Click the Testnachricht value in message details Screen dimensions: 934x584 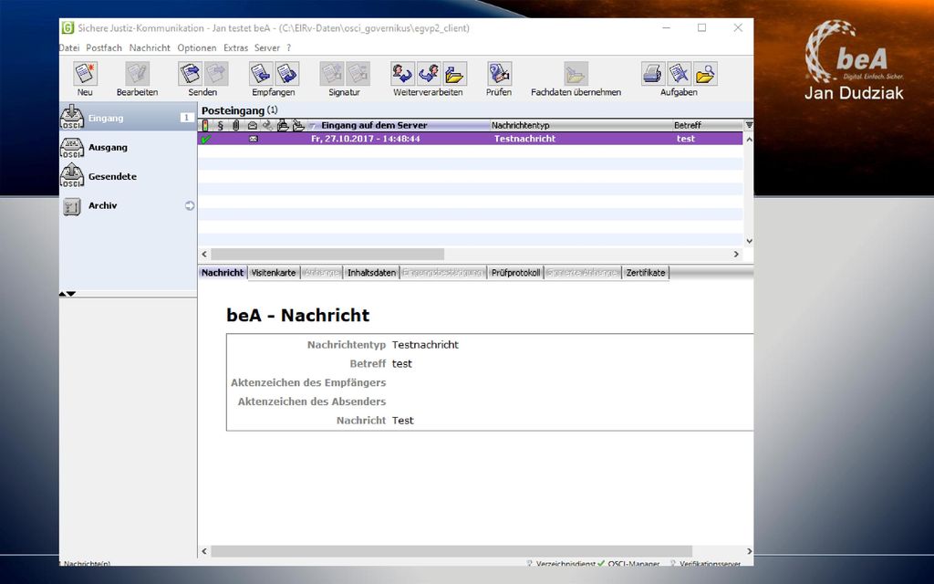pyautogui.click(x=425, y=345)
